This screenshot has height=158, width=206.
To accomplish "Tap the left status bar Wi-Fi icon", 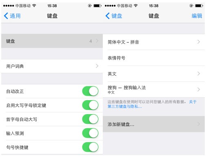I will [x=34, y=6].
